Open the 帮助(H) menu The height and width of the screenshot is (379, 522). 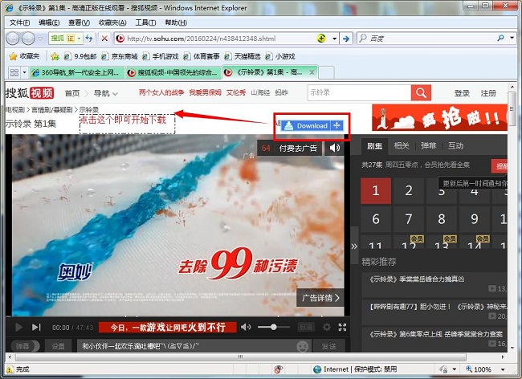click(x=176, y=22)
